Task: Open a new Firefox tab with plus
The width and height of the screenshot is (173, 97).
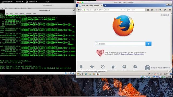Action: pos(105,6)
